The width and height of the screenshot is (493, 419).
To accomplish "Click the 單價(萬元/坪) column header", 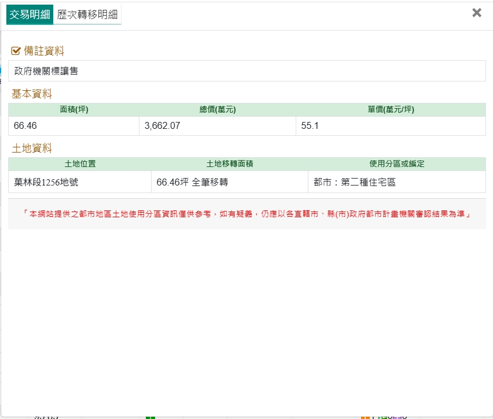I will 391,110.
